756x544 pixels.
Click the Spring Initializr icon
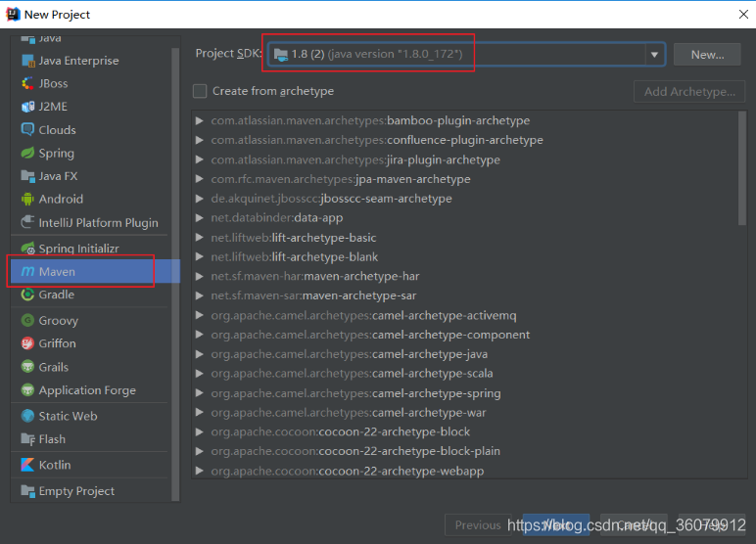[28, 249]
